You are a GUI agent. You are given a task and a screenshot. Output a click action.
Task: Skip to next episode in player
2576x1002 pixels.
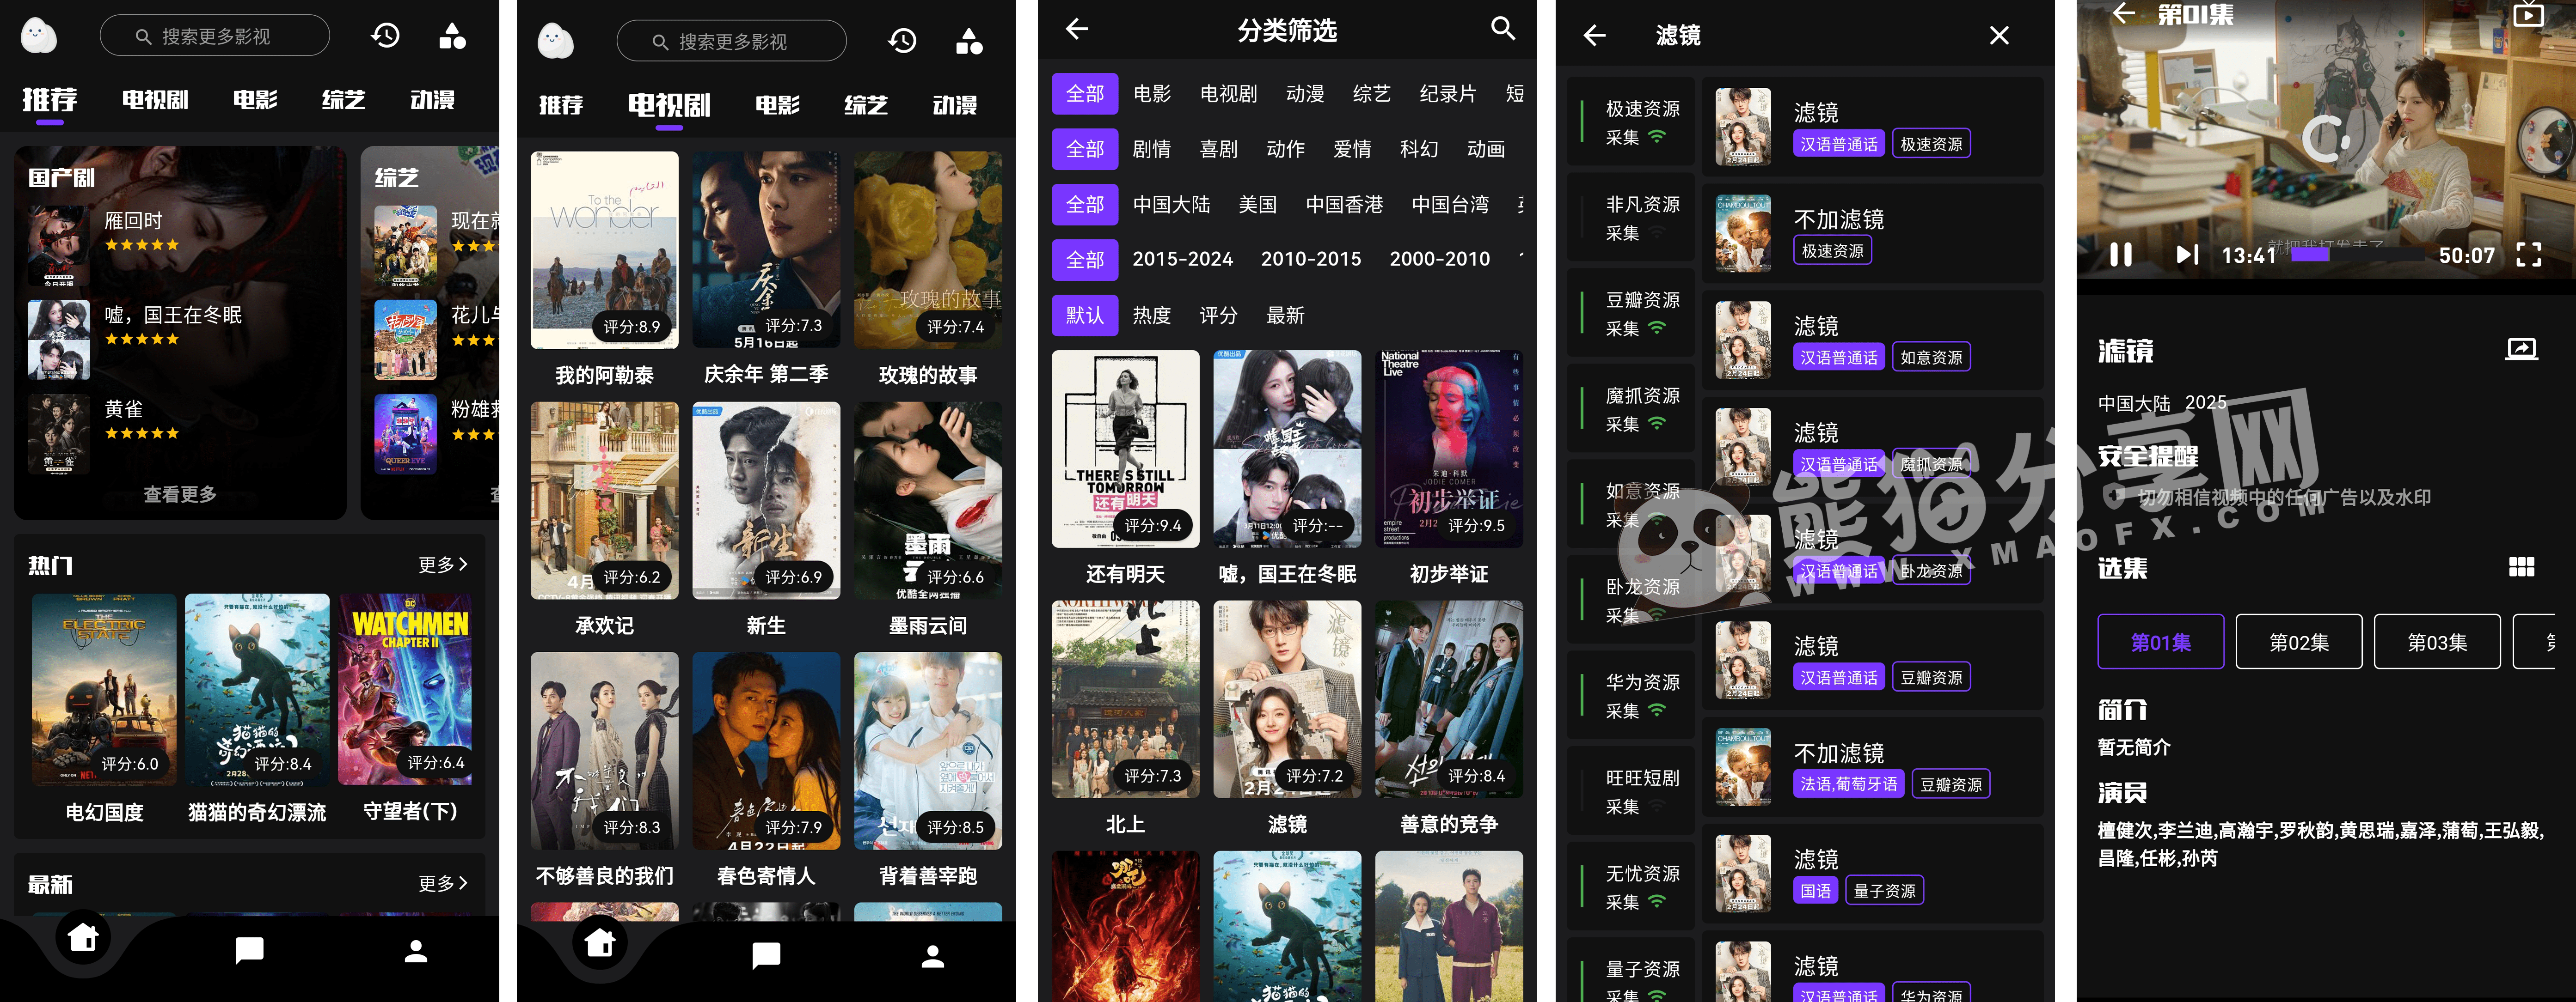tap(2187, 255)
